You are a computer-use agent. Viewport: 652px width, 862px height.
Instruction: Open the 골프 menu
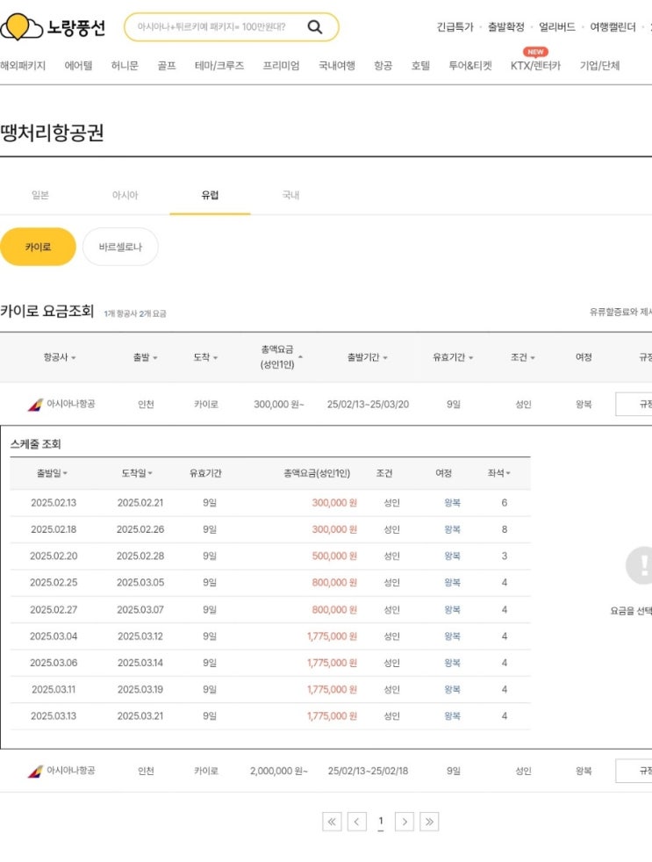167,66
